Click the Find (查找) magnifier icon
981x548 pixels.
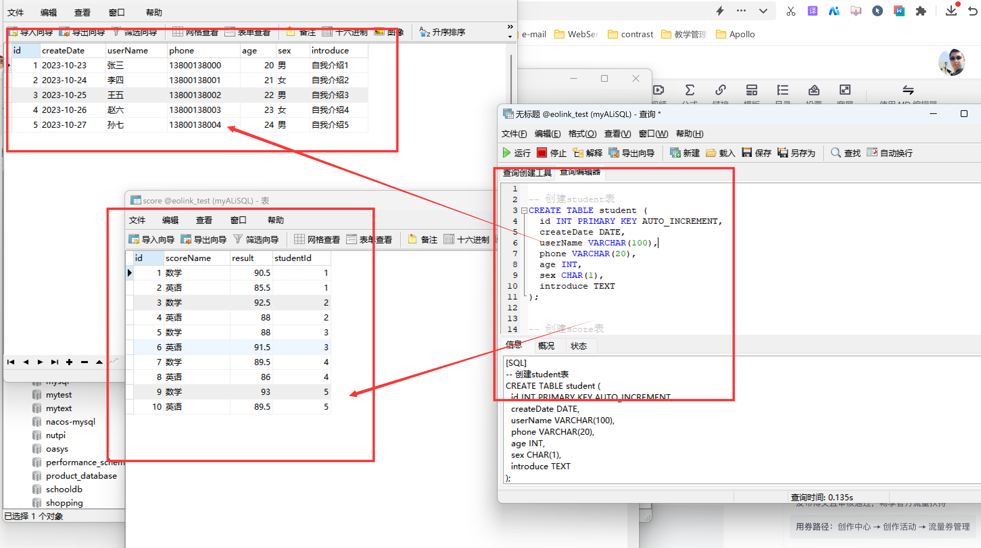(x=835, y=153)
